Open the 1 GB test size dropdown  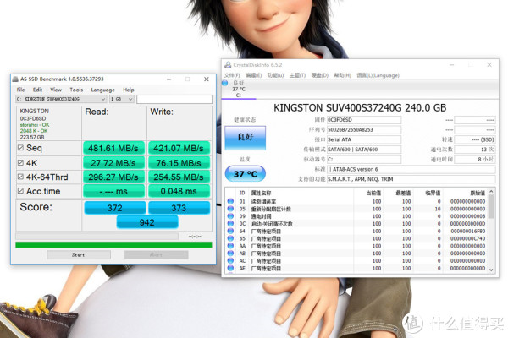tap(121, 99)
